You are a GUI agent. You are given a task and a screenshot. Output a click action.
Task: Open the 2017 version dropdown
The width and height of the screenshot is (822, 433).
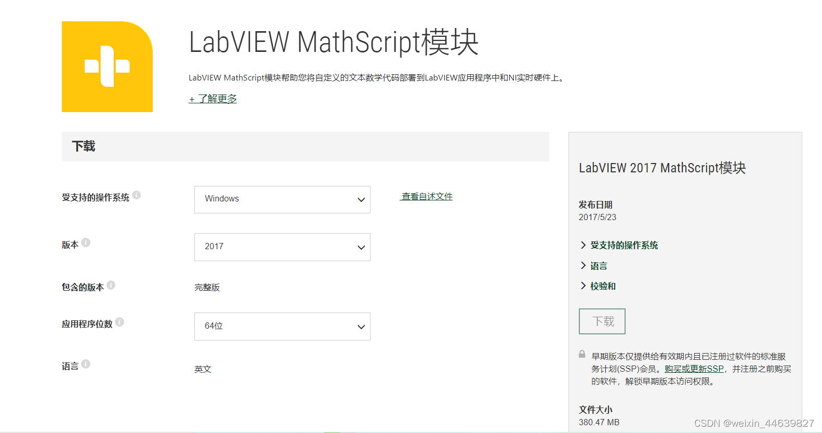point(282,247)
